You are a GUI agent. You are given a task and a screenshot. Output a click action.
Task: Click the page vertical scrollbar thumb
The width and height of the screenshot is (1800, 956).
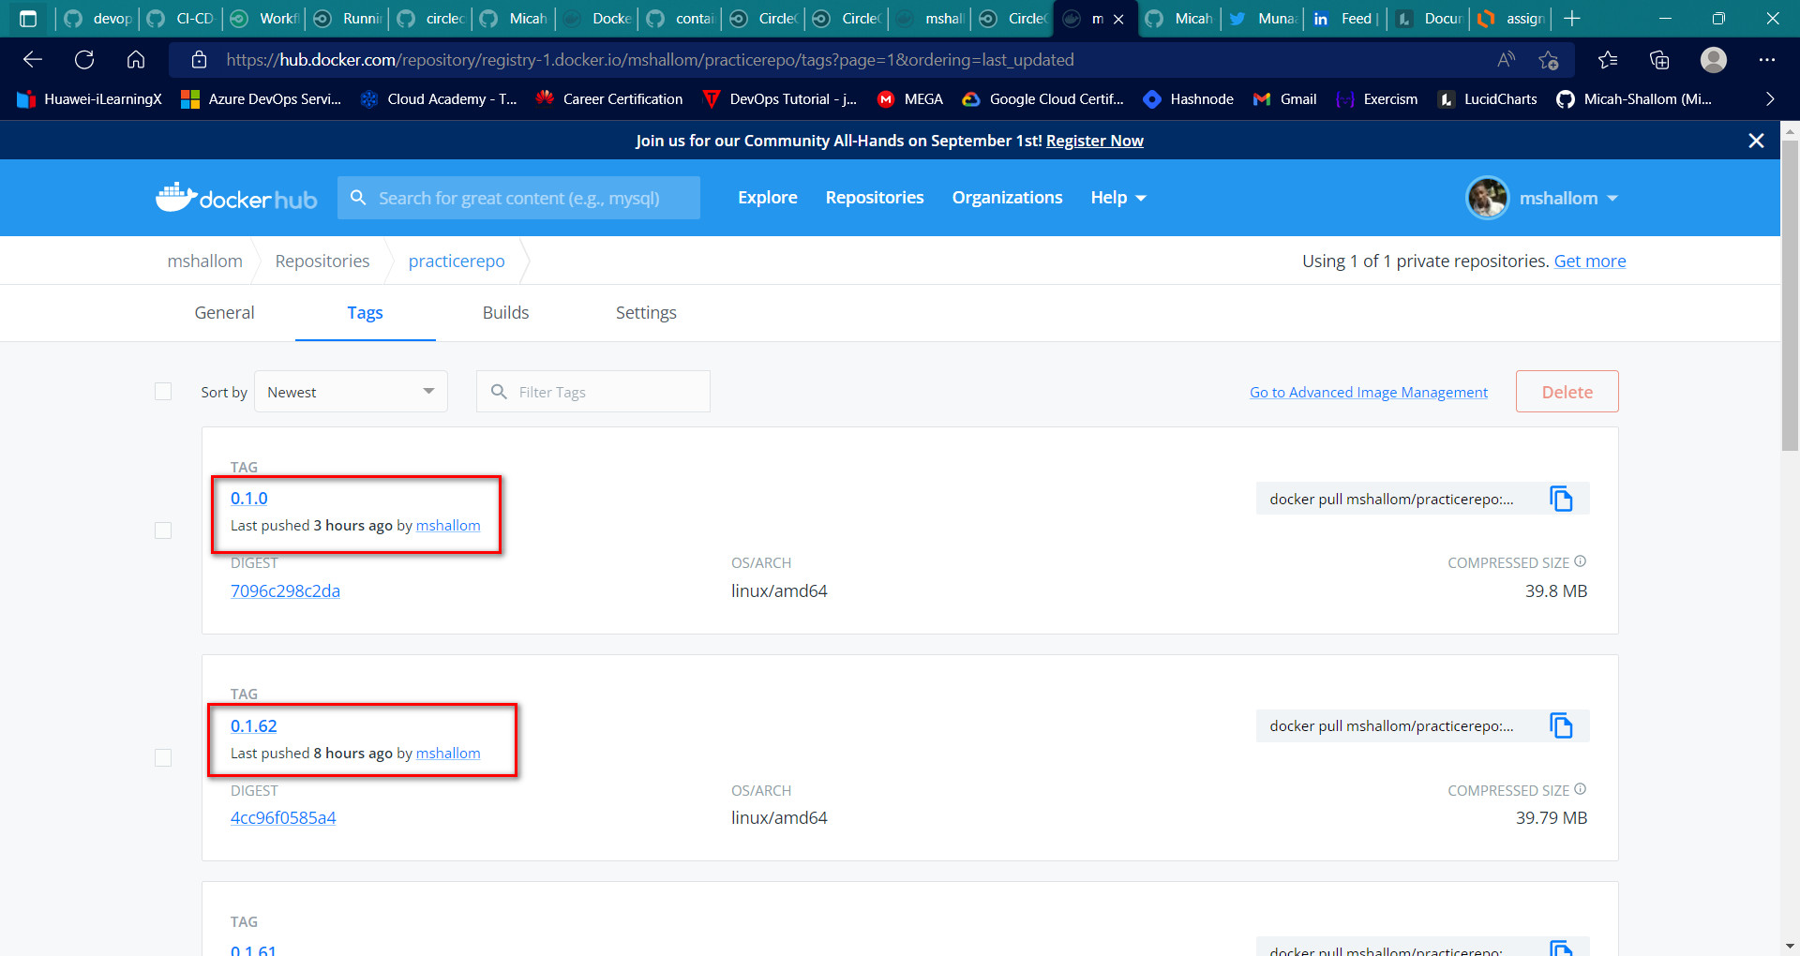pyautogui.click(x=1790, y=295)
